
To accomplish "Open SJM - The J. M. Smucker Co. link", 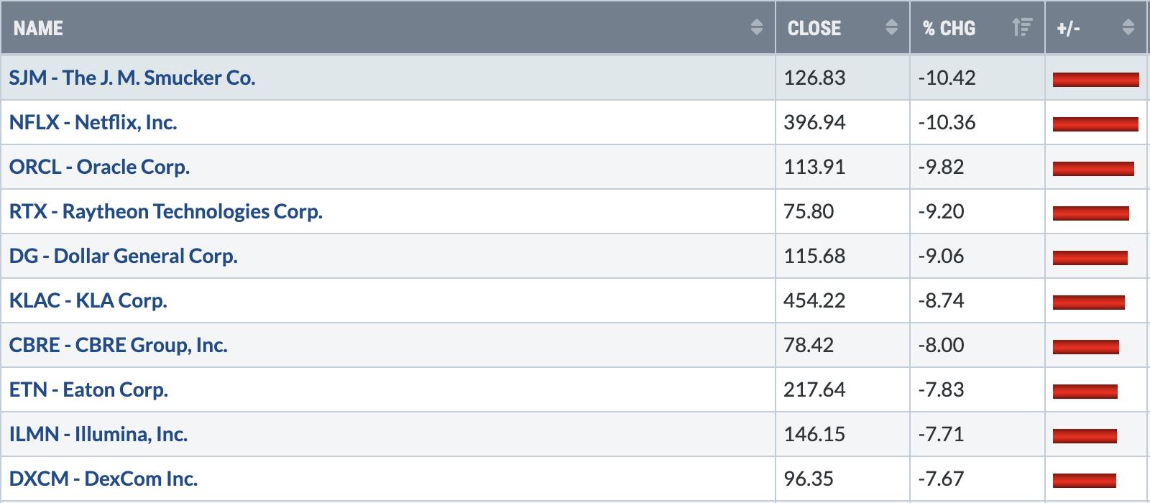I will [x=132, y=78].
